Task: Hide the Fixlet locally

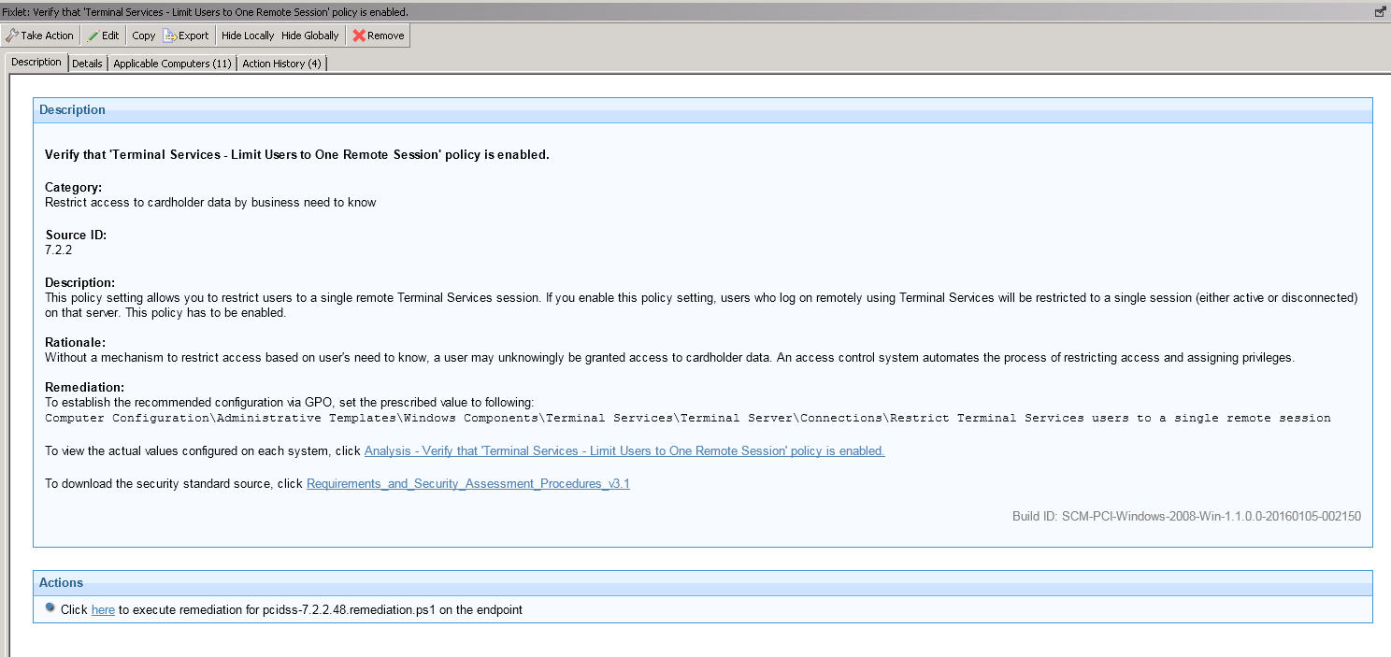Action: tap(247, 35)
